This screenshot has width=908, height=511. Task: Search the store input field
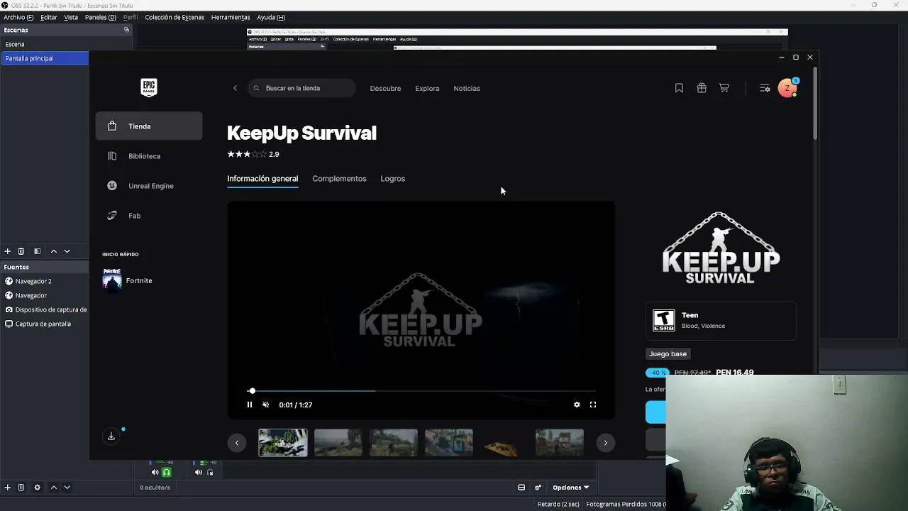301,88
